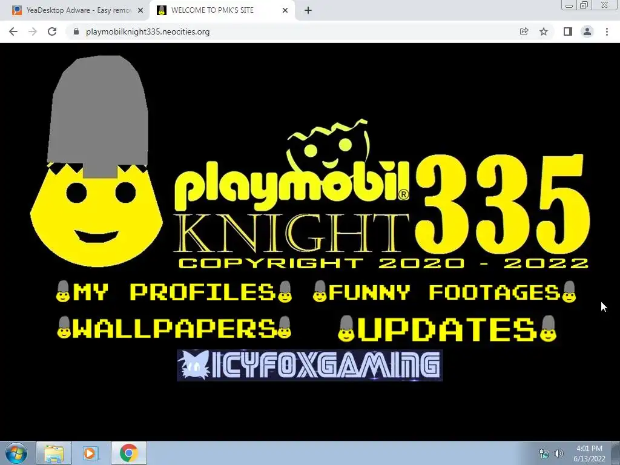The height and width of the screenshot is (465, 620).
Task: Click the knight icon right of UPDATES
Action: [549, 329]
